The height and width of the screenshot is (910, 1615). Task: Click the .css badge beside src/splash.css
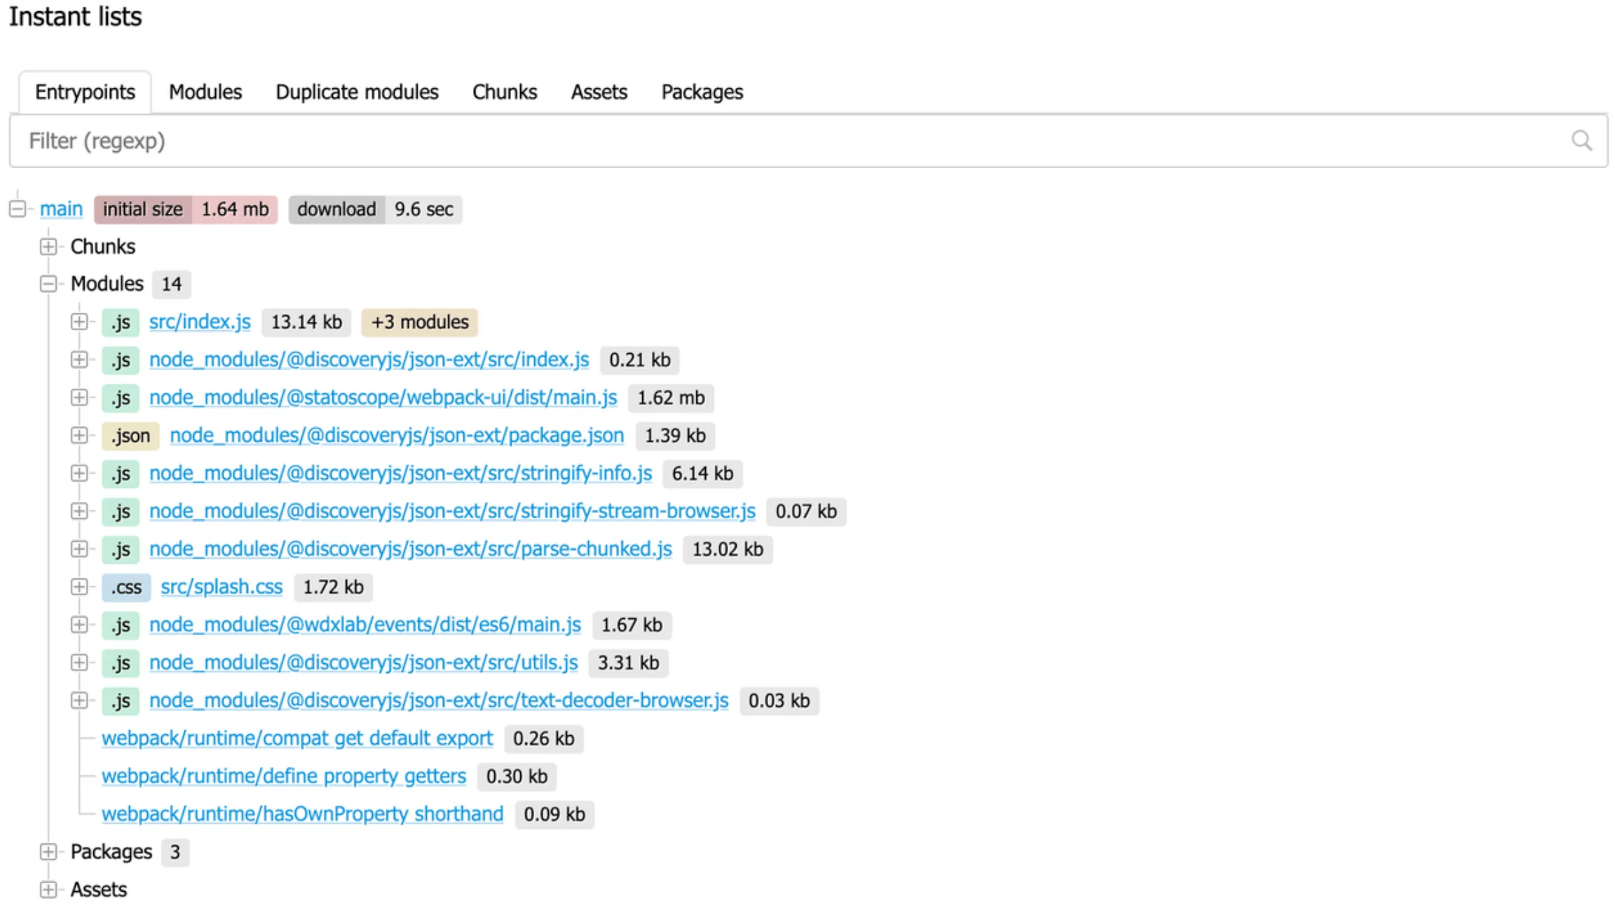(x=126, y=587)
